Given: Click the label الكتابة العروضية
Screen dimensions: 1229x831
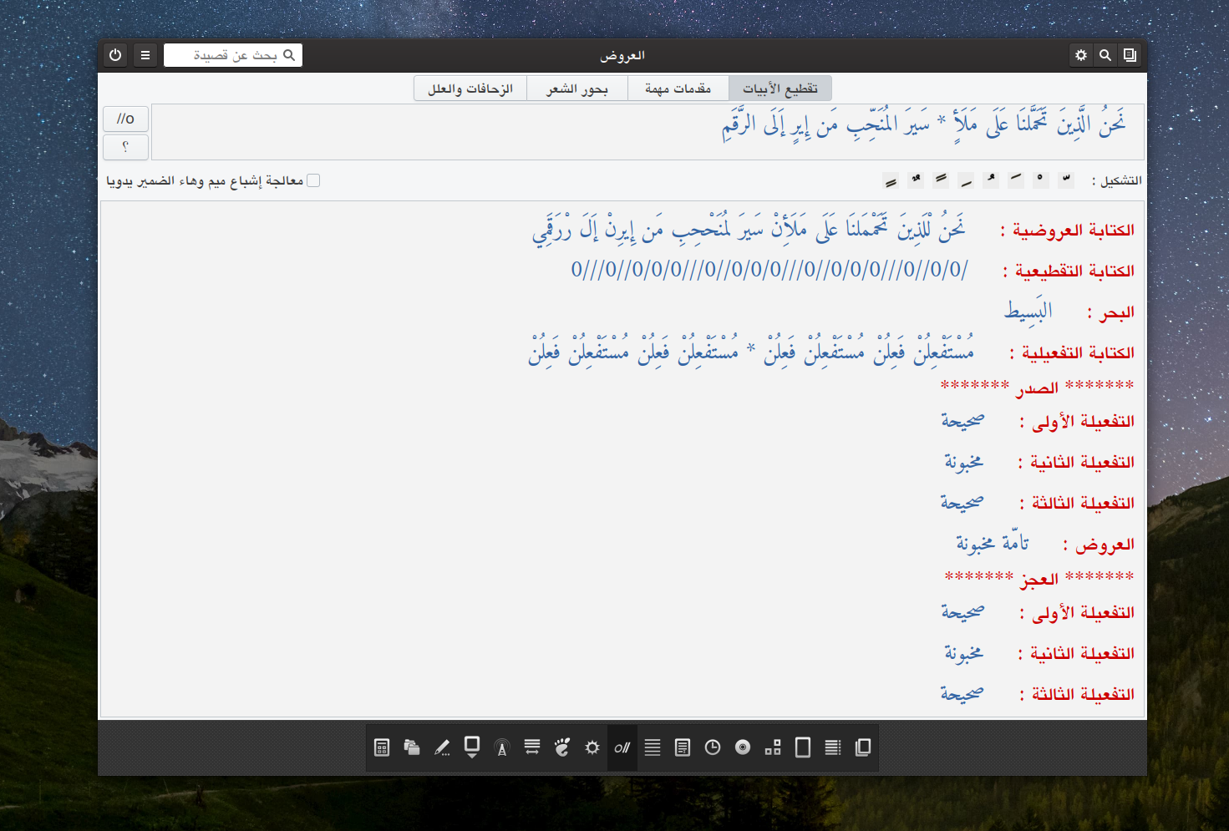Looking at the screenshot, I should pos(1068,230).
